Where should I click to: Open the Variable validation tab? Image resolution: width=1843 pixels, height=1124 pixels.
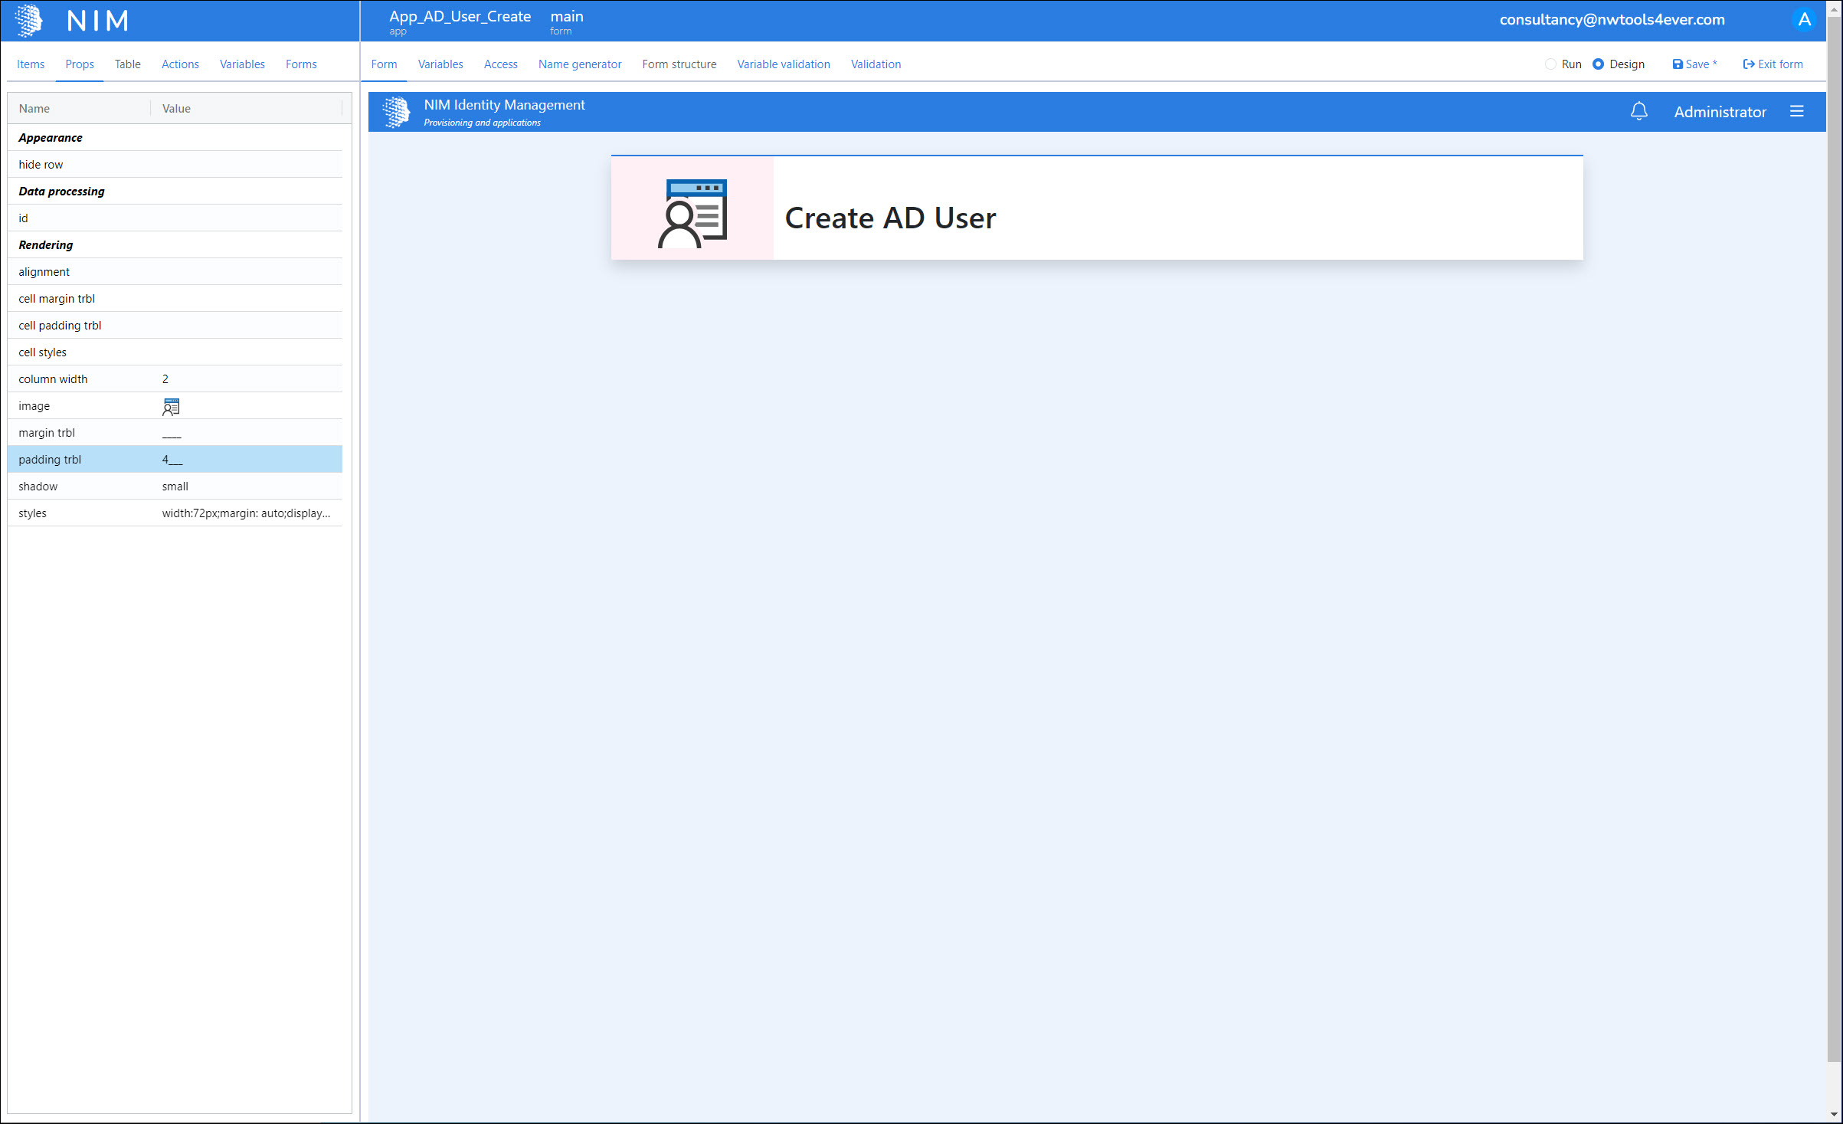[783, 64]
